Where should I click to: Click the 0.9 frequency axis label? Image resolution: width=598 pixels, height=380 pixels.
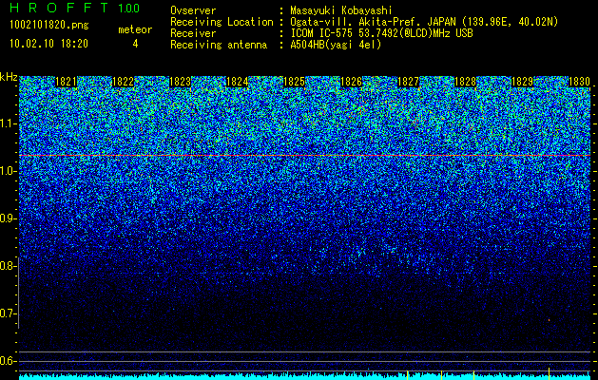[8, 218]
